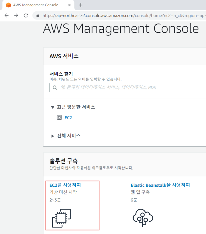The height and width of the screenshot is (234, 206).
Task: Click the 서비스 찾기 label
Action: (61, 74)
